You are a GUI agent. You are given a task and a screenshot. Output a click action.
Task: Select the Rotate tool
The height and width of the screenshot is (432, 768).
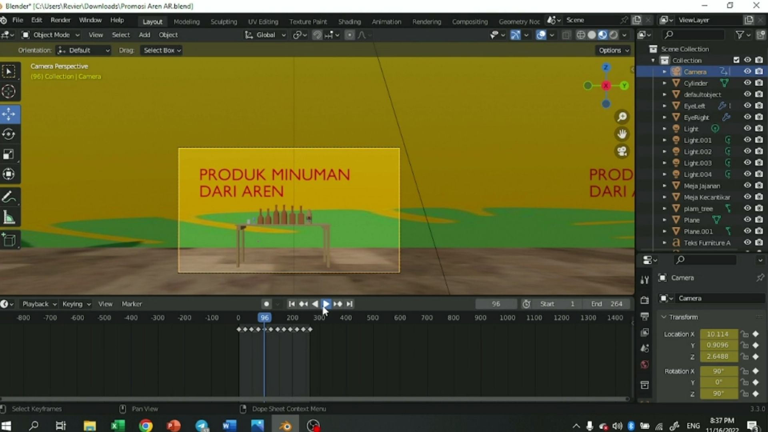click(x=8, y=134)
